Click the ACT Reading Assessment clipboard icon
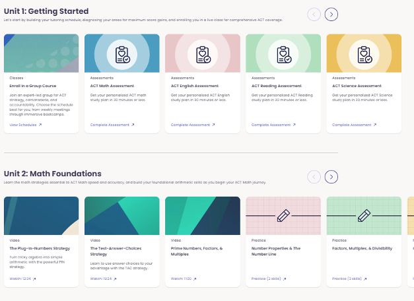Screen dimensions: 414x301 pos(283,53)
